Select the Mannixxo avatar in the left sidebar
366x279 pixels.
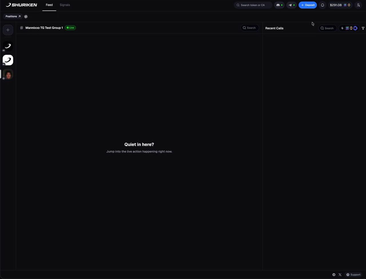(x=8, y=75)
